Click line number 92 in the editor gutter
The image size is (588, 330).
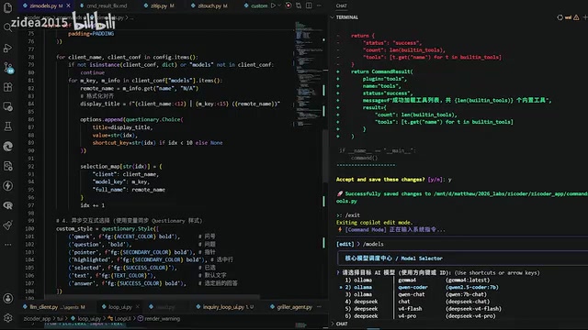click(30, 166)
